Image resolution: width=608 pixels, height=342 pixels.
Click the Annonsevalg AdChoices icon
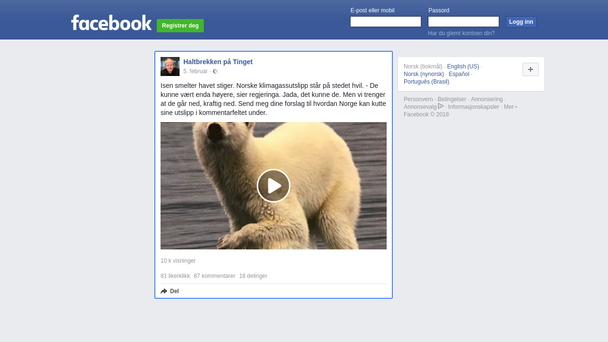(x=441, y=106)
